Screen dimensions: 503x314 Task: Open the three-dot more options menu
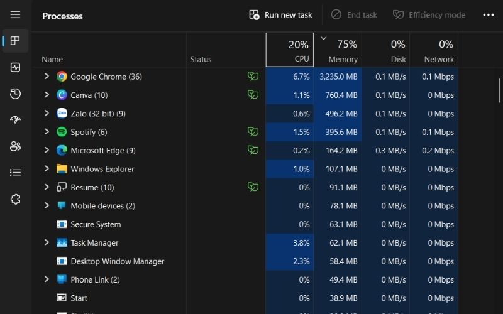489,15
